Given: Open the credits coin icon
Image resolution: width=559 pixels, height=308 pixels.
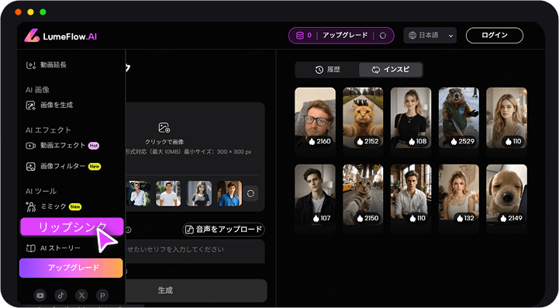Looking at the screenshot, I should [x=300, y=36].
